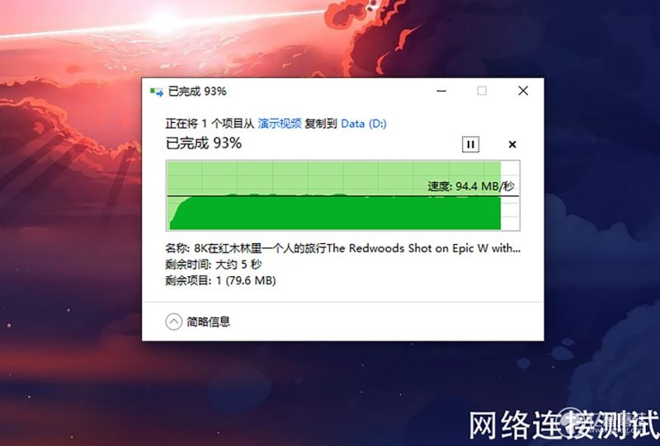
Task: Click the 速度: 94.4 MB/秒 speed label
Action: pos(470,186)
